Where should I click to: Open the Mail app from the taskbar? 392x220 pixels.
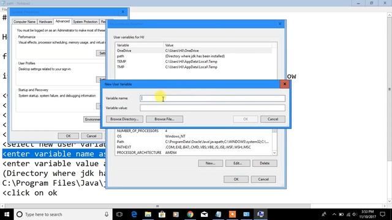click(204, 215)
